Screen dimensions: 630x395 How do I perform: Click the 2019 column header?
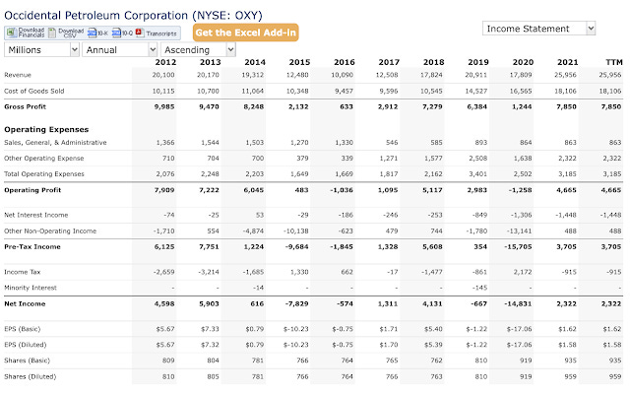(x=478, y=62)
